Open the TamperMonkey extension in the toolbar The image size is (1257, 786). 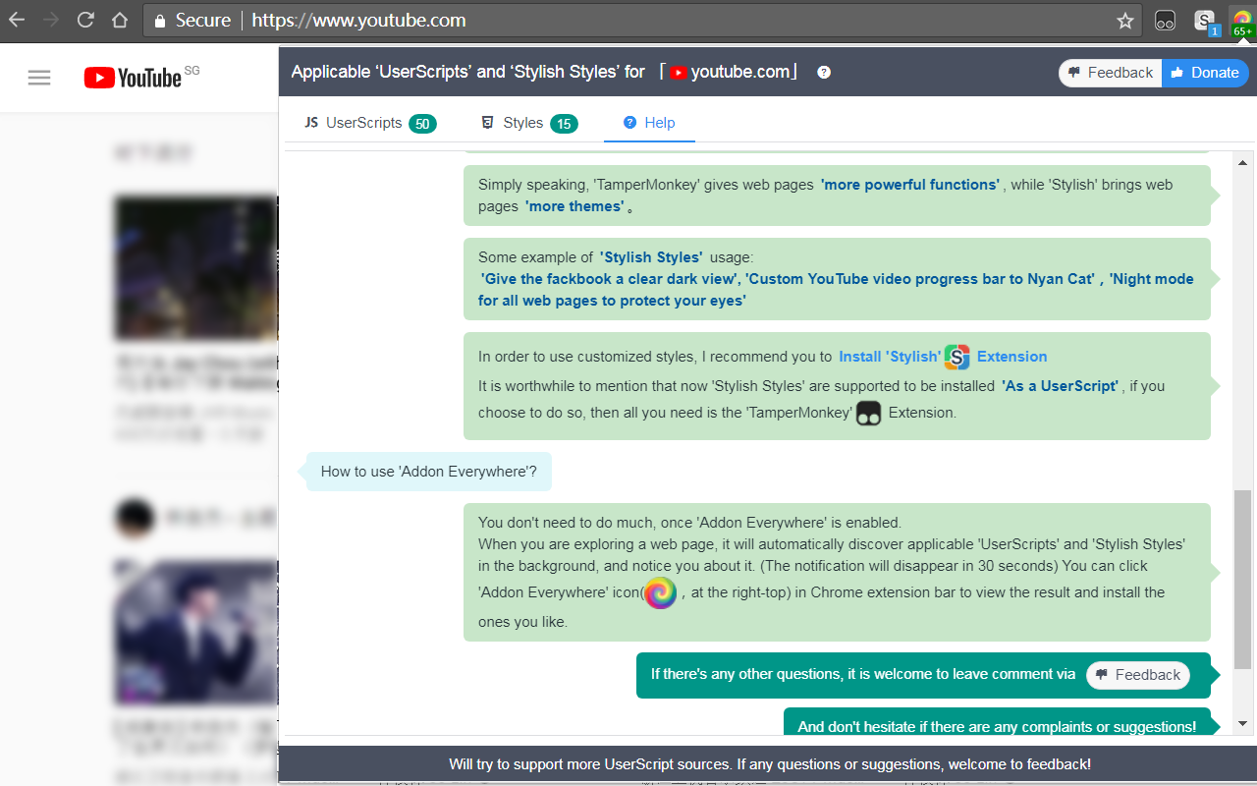pos(1166,21)
